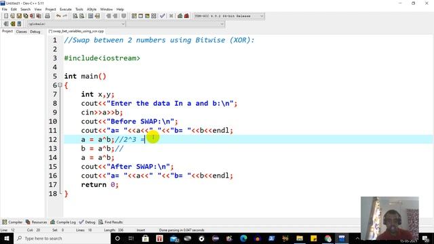The width and height of the screenshot is (434, 244).
Task: Click the red Delete profiling information icon
Action: point(186,16)
